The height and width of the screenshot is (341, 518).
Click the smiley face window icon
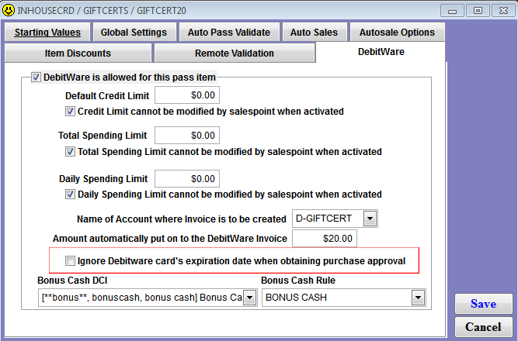click(x=9, y=10)
